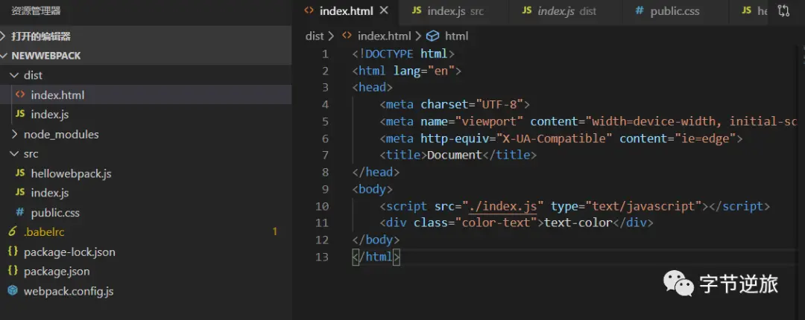Image resolution: width=805 pixels, height=320 pixels.
Task: Open index.js under the src folder
Action: coord(146,193)
